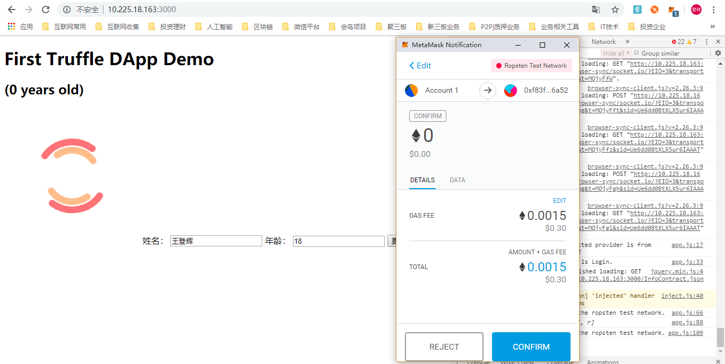This screenshot has width=725, height=364.
Task: Reject the MetaMask transaction
Action: 444,347
